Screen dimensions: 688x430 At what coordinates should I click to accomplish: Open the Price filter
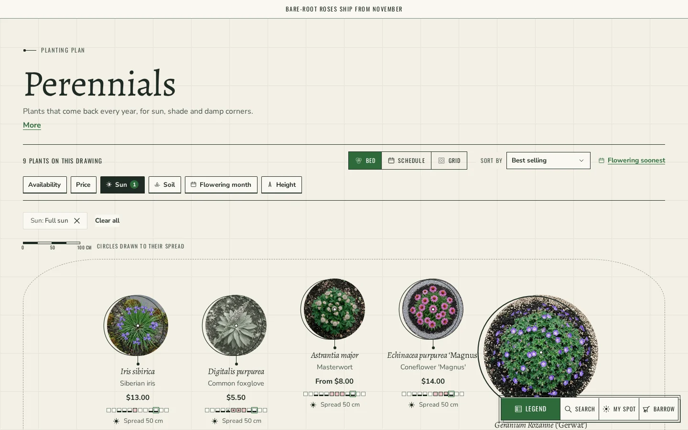tap(84, 185)
